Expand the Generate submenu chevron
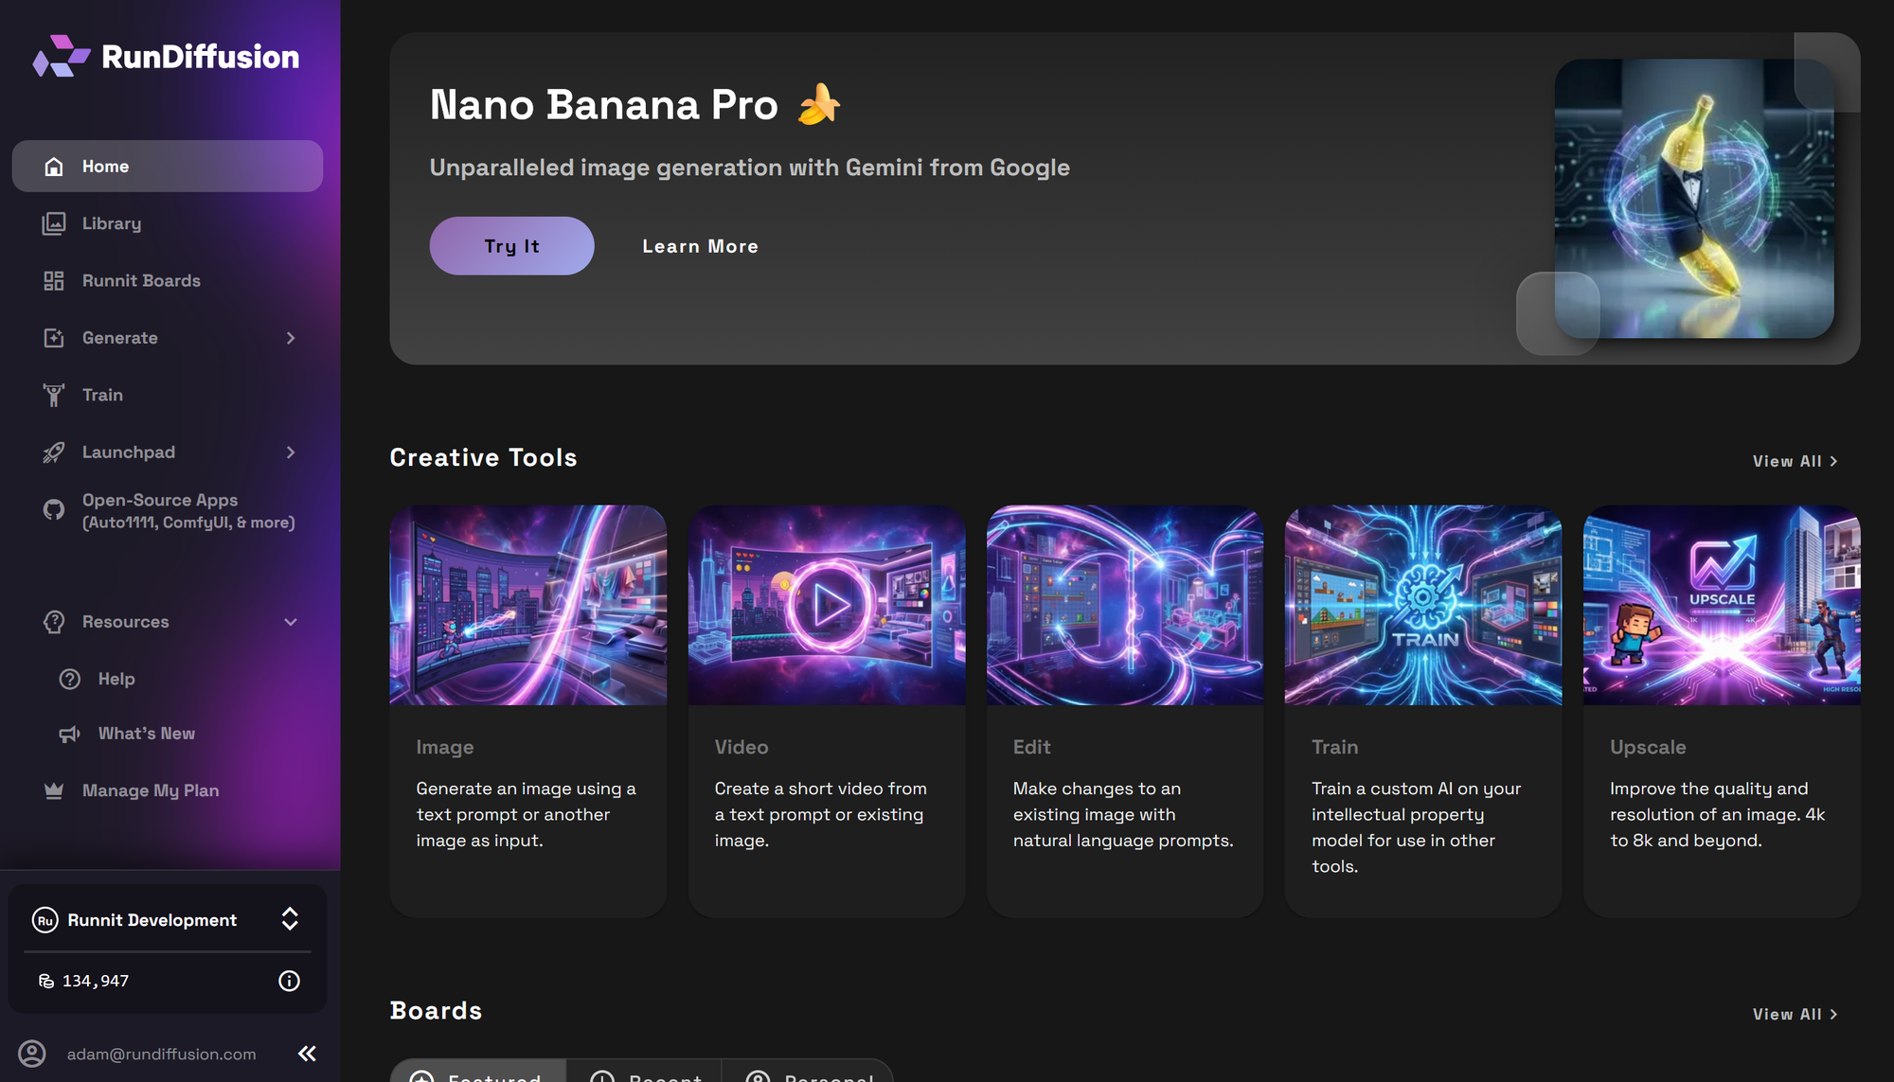The width and height of the screenshot is (1894, 1082). (x=291, y=338)
